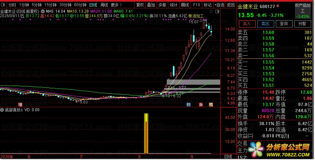Click the panel layout icon at top-left

(x=4, y=5)
